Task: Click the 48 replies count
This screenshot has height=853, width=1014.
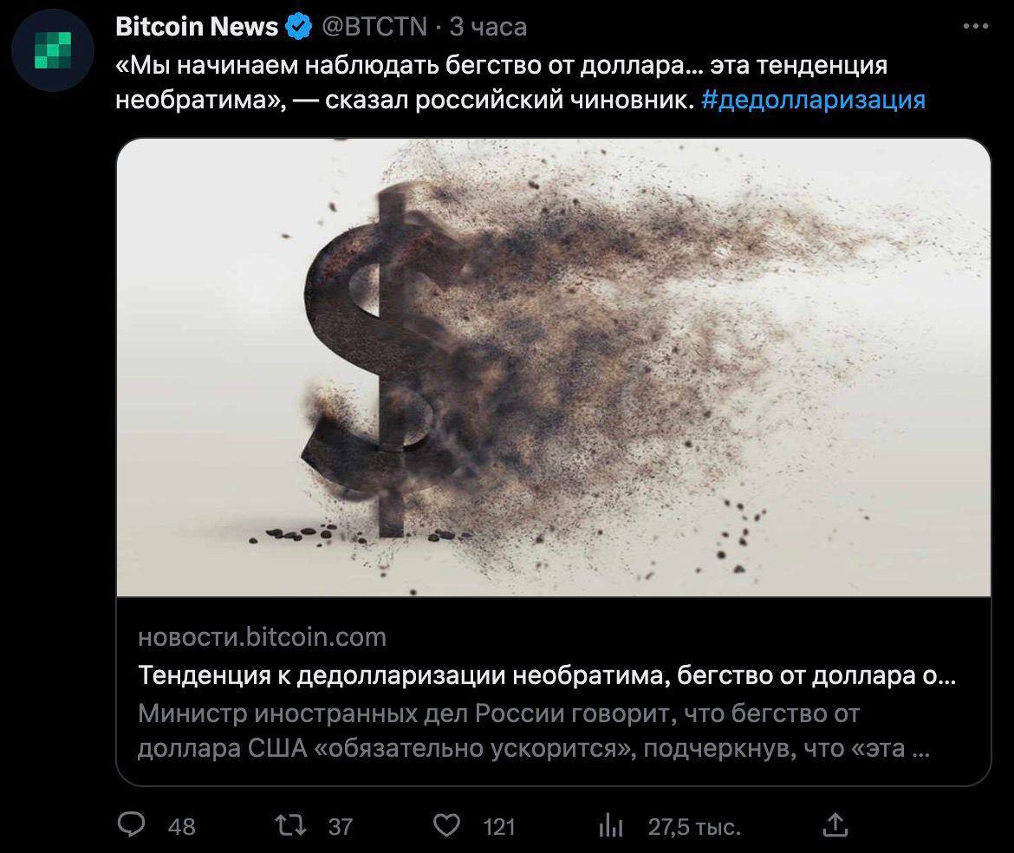Action: [x=182, y=826]
